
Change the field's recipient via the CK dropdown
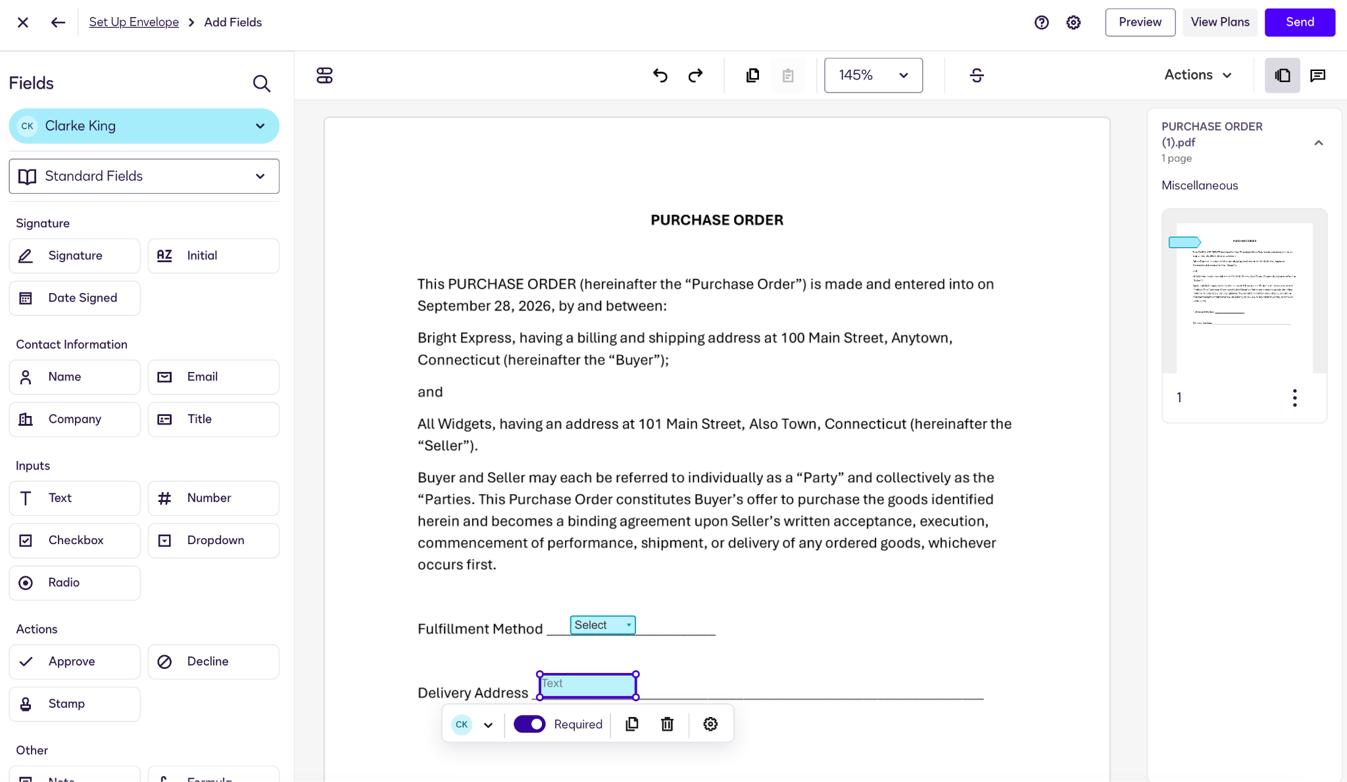pos(473,724)
